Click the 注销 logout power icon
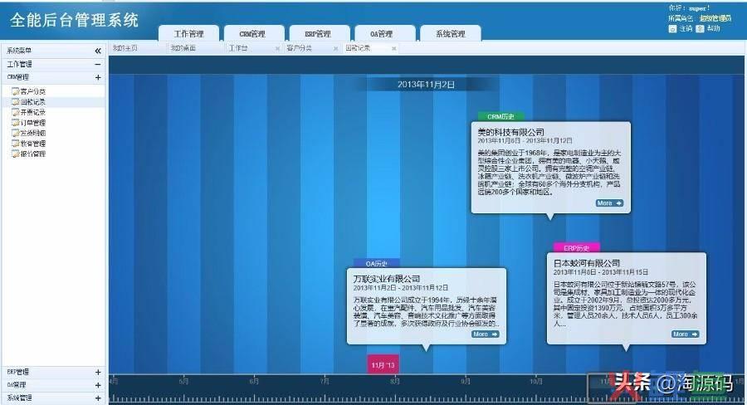The width and height of the screenshot is (747, 405). [x=672, y=29]
